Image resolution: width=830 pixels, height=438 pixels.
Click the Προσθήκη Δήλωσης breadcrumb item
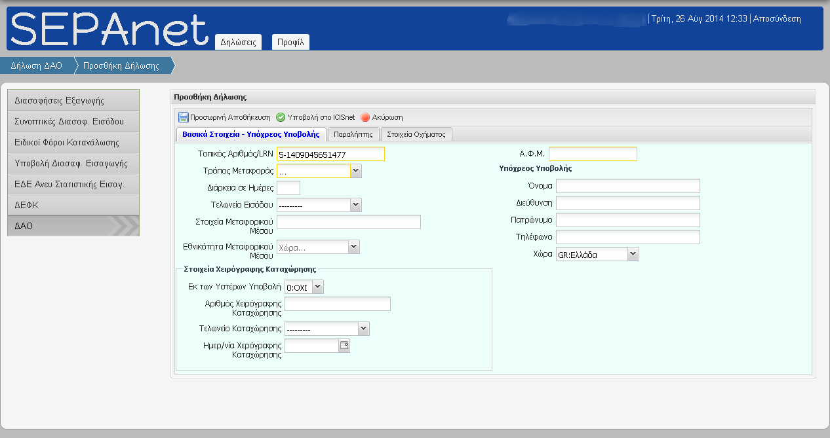click(x=122, y=65)
